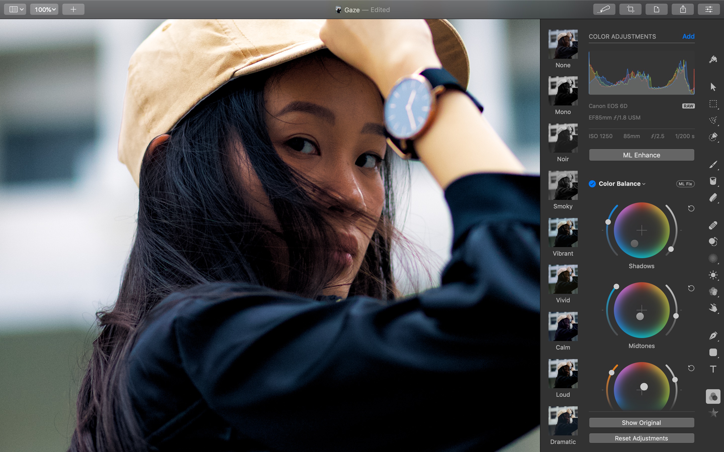
Task: Drag the Midtones color wheel center point
Action: (x=640, y=317)
